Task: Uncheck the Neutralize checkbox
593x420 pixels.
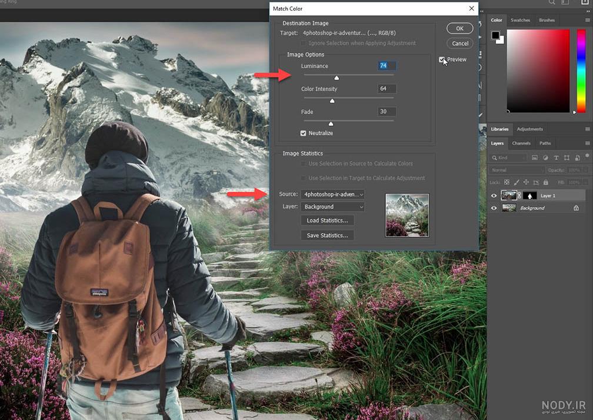Action: click(304, 133)
